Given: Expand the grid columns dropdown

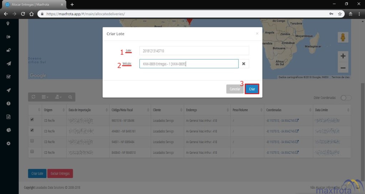Looking at the screenshot, I should (45, 97).
